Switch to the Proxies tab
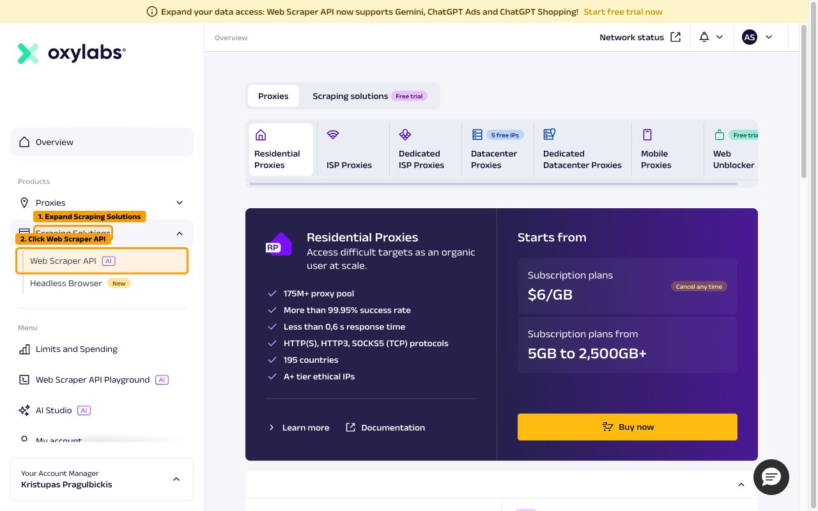This screenshot has height=511, width=818. pos(274,96)
